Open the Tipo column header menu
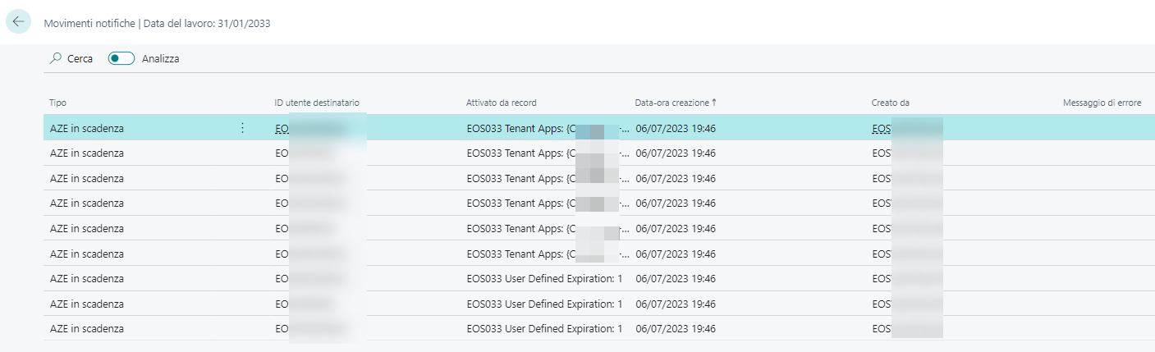The width and height of the screenshot is (1155, 352). (x=58, y=103)
